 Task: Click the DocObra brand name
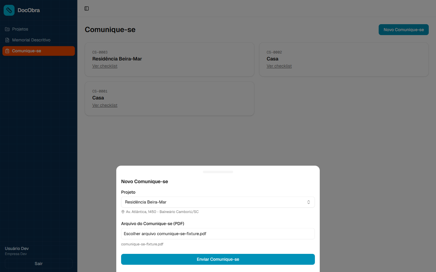point(29,10)
